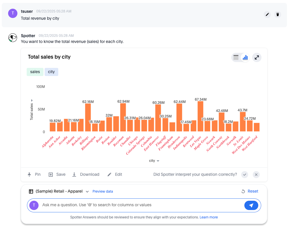Open the Total sales axis menu
Image resolution: width=289 pixels, height=228 pixels.
click(32, 101)
